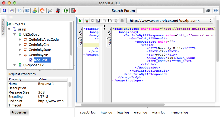Click the second greyed SOAP icon in the request toolbar
The image size is (220, 117).
[116, 21]
